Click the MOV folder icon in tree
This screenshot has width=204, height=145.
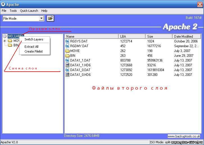[x=10, y=41]
